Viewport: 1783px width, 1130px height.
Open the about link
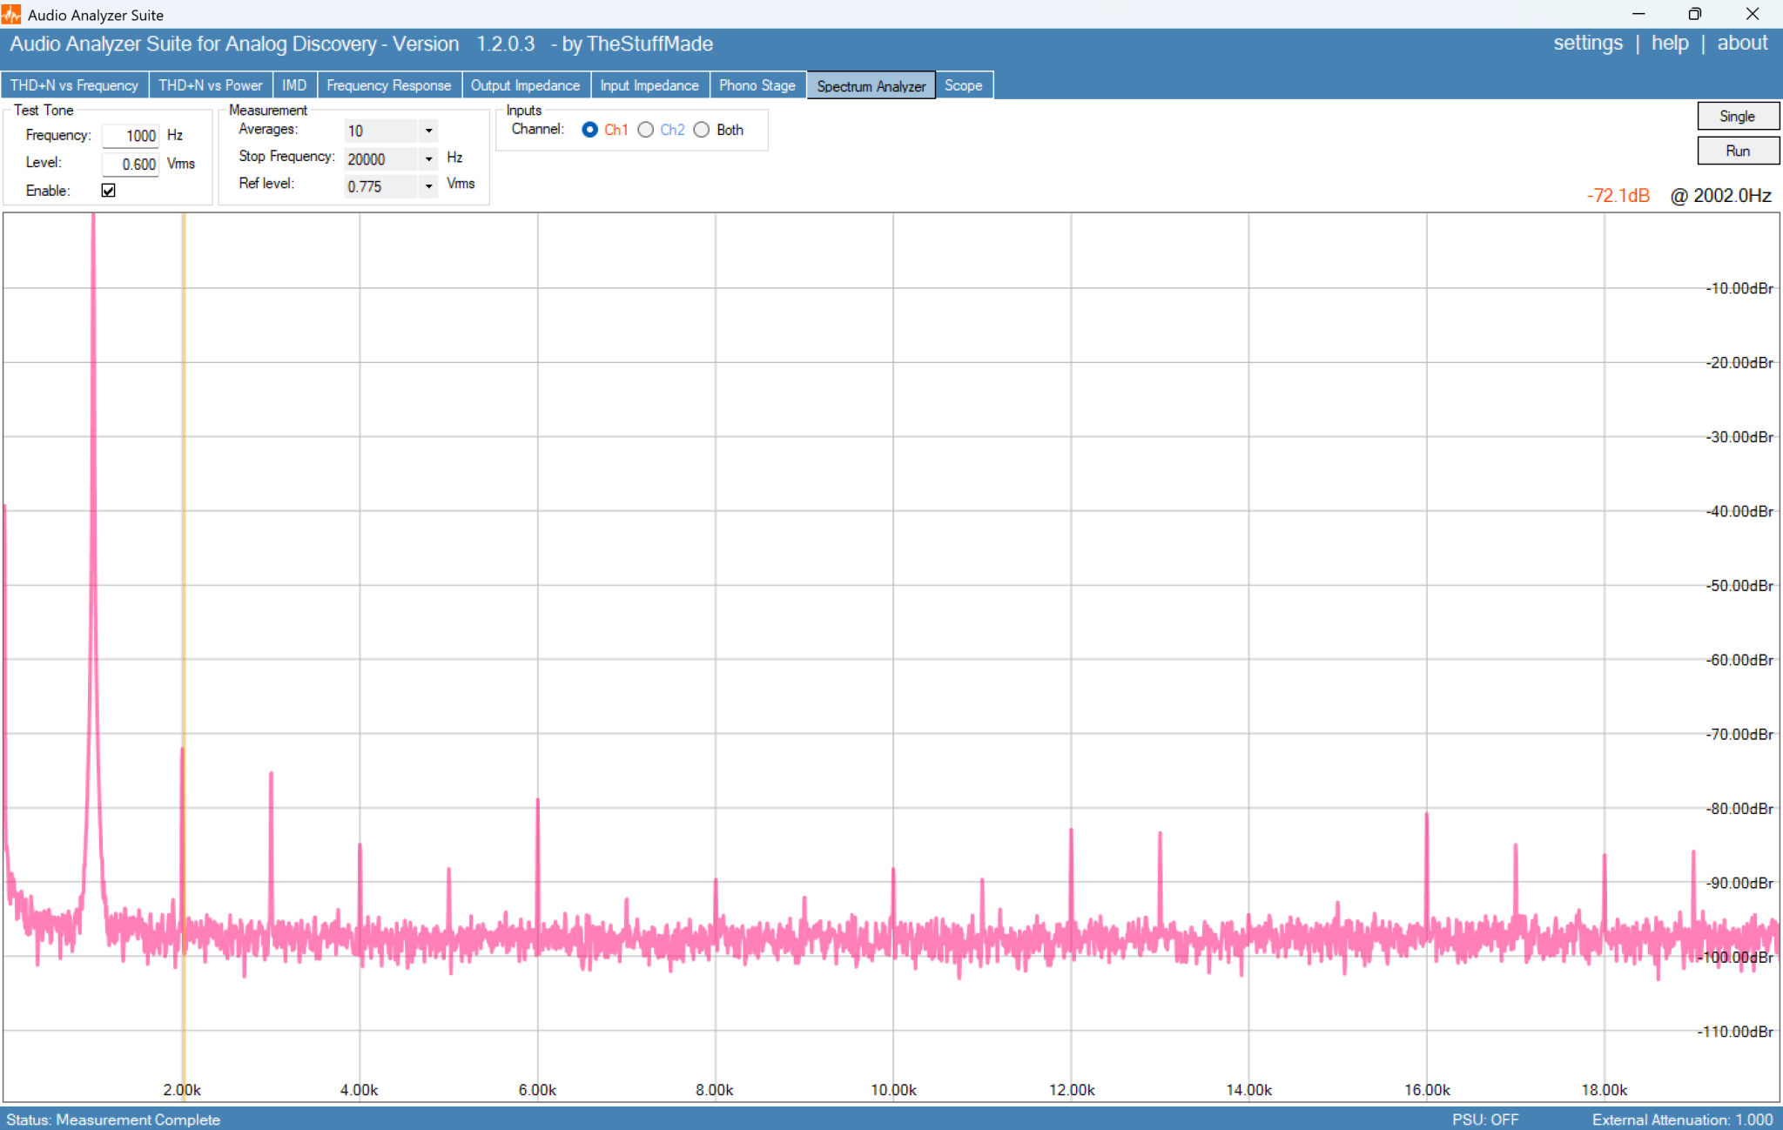point(1742,44)
